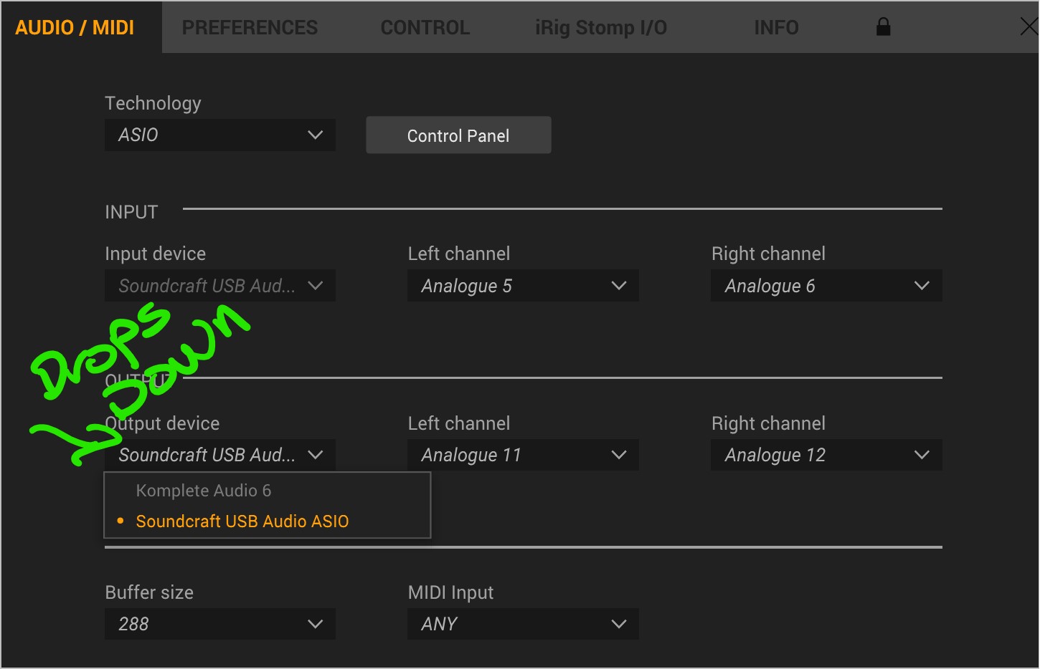This screenshot has width=1040, height=669.
Task: Click the Technology dropdown chevron arrow
Action: click(x=315, y=135)
